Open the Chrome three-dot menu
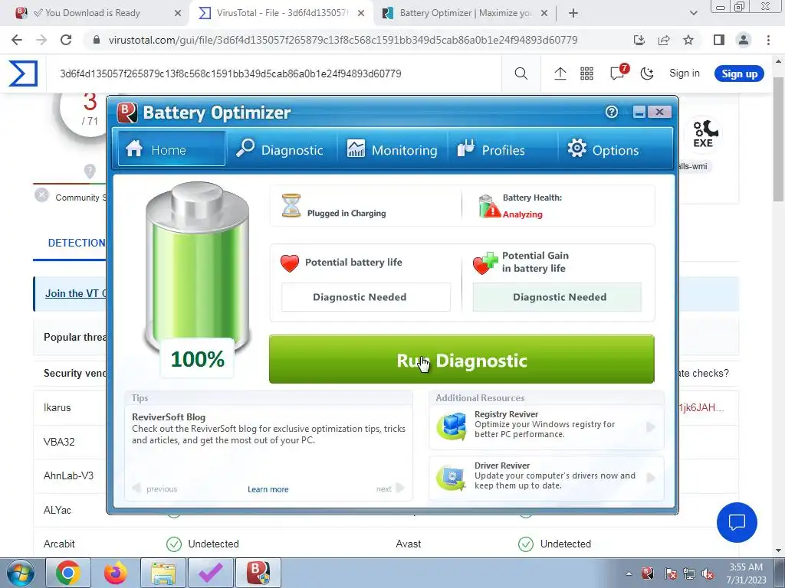785x588 pixels. (768, 40)
